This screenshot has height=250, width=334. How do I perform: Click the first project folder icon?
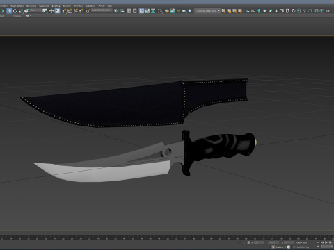pyautogui.click(x=223, y=11)
